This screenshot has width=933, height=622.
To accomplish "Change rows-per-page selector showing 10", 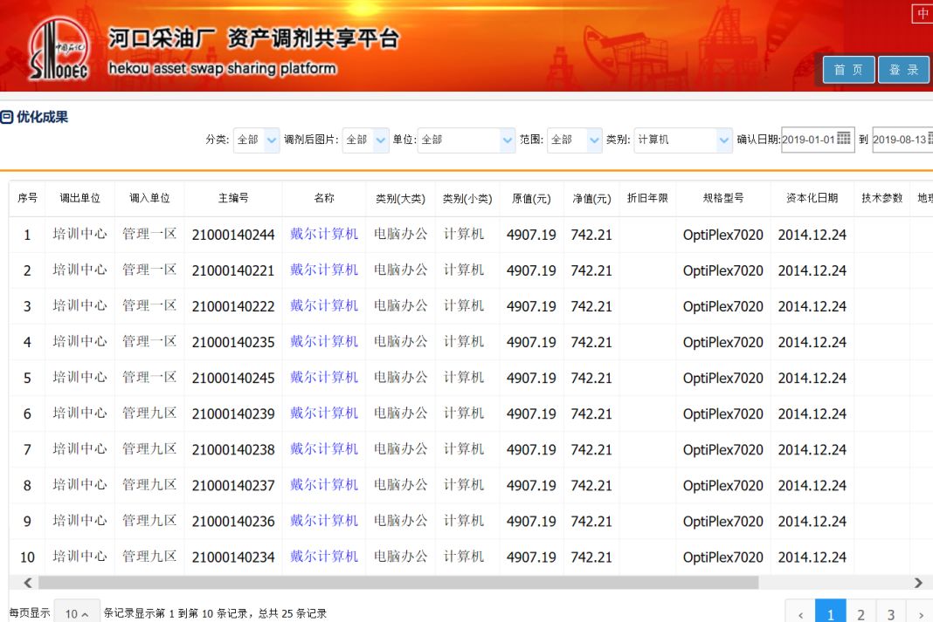I will (76, 613).
